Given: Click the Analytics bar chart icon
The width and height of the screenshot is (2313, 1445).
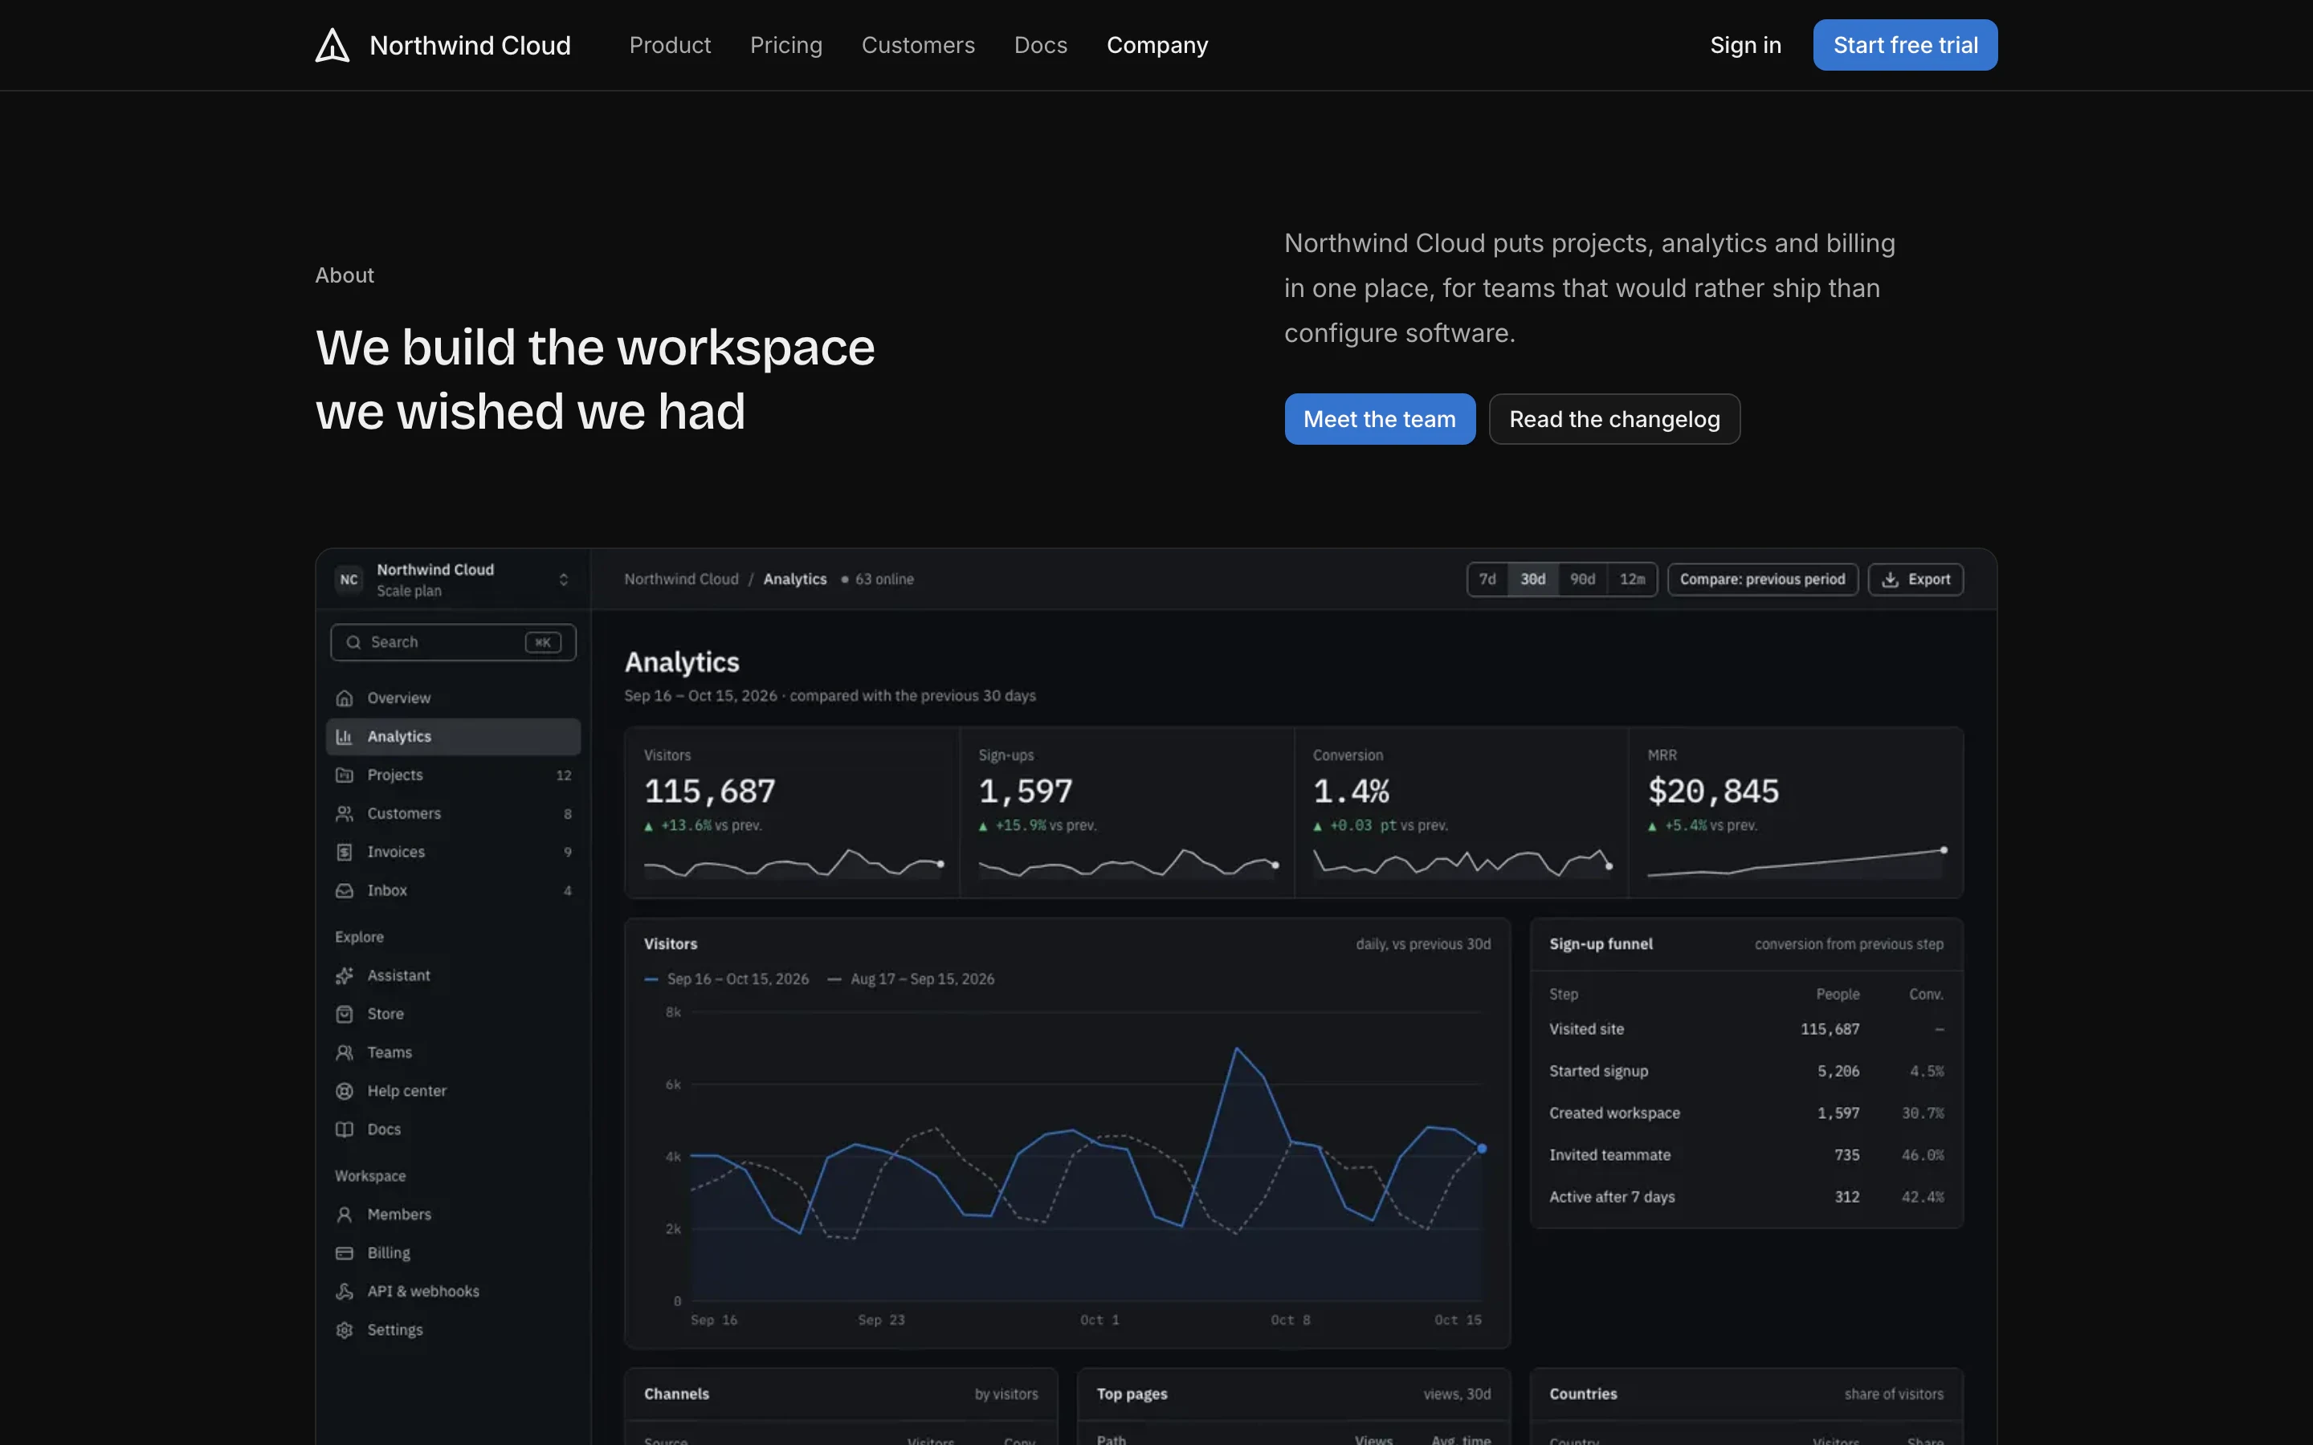Looking at the screenshot, I should 344,736.
